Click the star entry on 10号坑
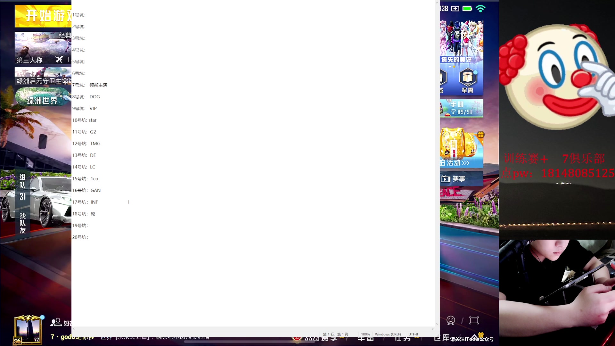Viewport: 615px width, 346px height. click(93, 120)
